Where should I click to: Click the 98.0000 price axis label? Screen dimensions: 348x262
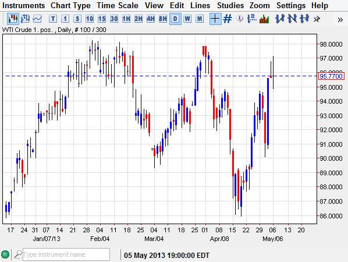(x=331, y=44)
